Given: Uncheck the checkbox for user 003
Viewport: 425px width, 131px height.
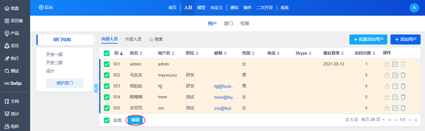Looking at the screenshot, I should 107,86.
